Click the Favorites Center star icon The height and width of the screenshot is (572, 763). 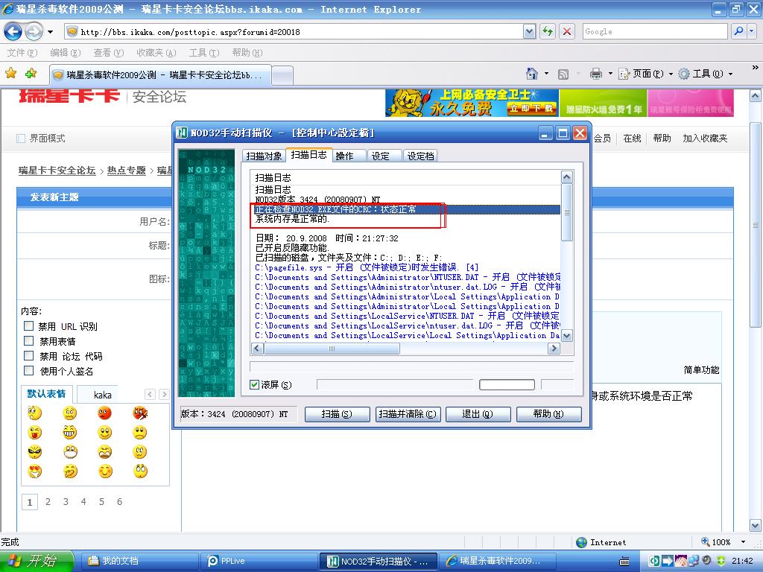click(10, 74)
